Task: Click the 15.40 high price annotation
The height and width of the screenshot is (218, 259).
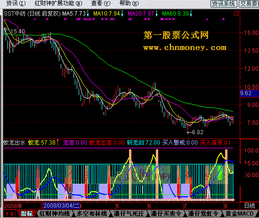Action: tap(17, 32)
